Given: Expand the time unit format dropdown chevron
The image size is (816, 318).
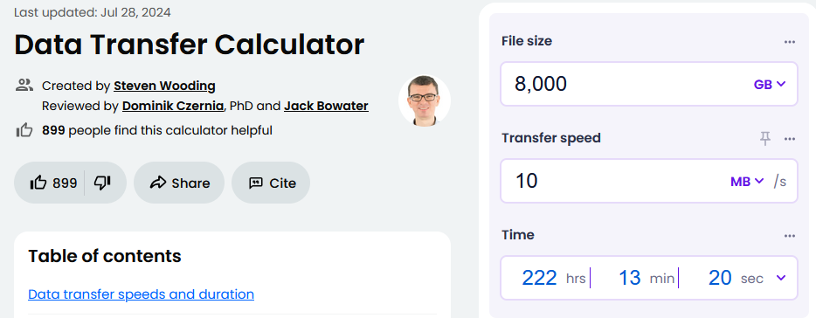Looking at the screenshot, I should click(780, 278).
